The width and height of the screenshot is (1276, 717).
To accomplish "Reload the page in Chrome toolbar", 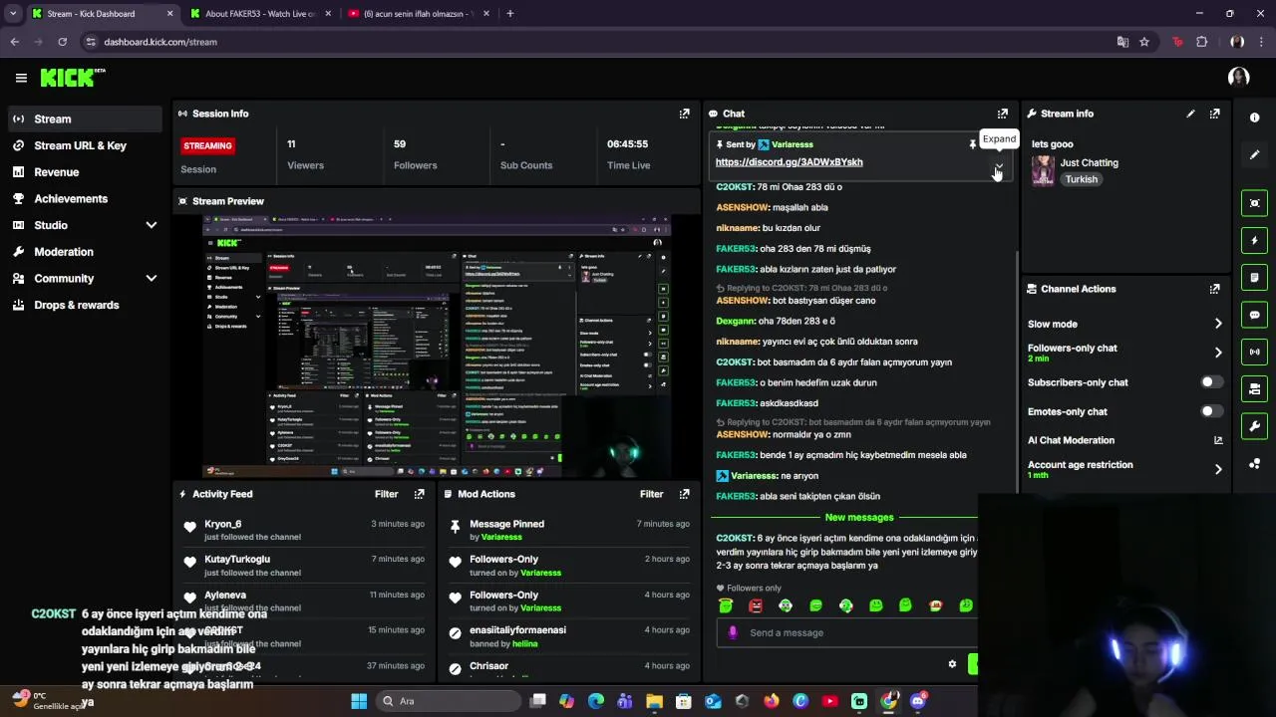I will [x=62, y=42].
